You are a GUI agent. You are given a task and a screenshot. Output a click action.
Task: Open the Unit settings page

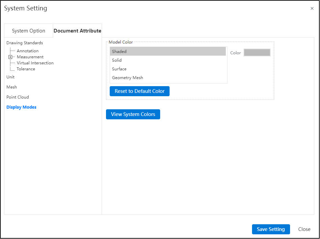click(10, 77)
